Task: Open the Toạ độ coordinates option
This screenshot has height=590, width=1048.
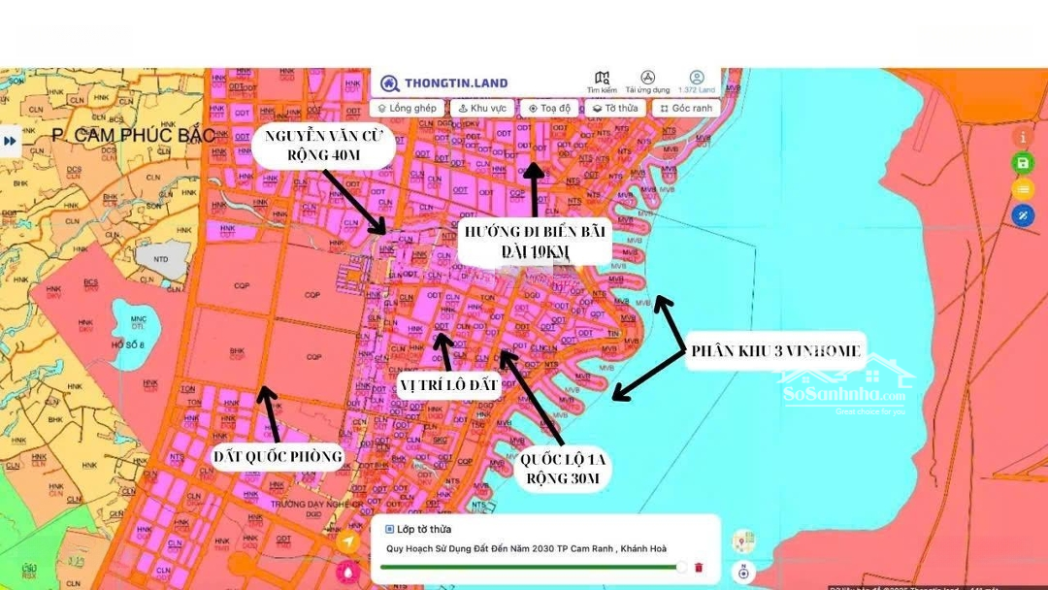Action: 548,109
